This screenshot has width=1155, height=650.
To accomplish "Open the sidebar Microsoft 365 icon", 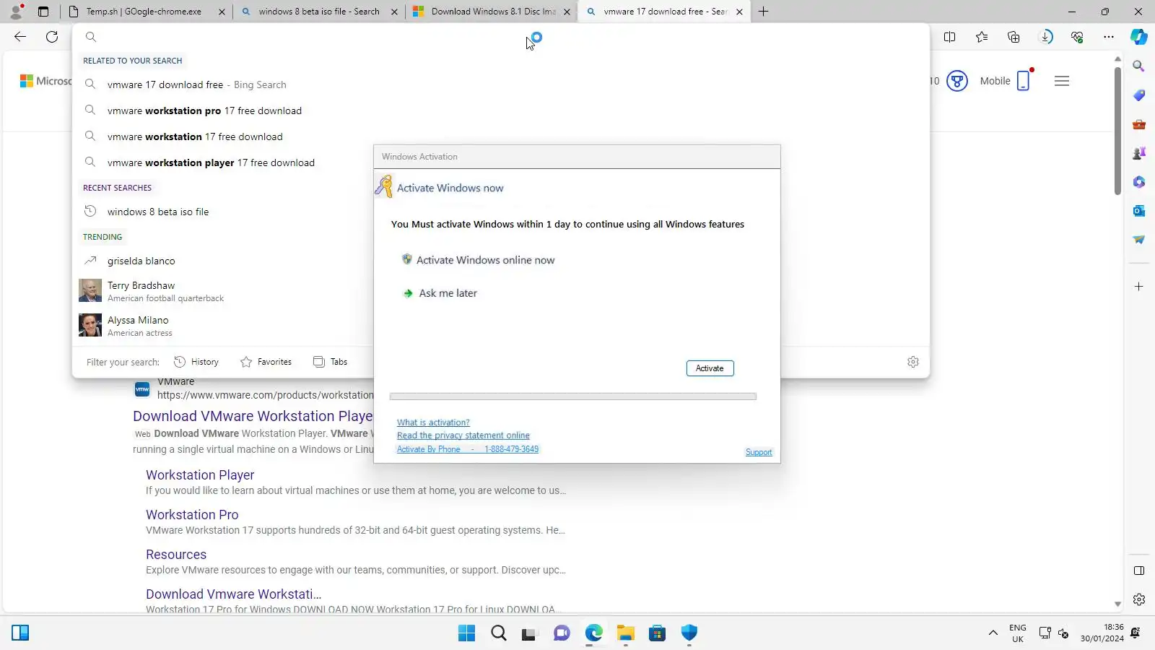I will point(1139,182).
